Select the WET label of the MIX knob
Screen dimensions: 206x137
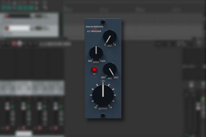(x=116, y=77)
